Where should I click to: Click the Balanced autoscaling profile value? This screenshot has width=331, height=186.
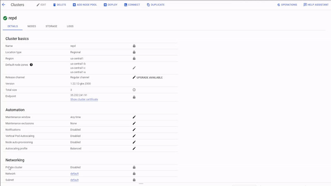76,148
